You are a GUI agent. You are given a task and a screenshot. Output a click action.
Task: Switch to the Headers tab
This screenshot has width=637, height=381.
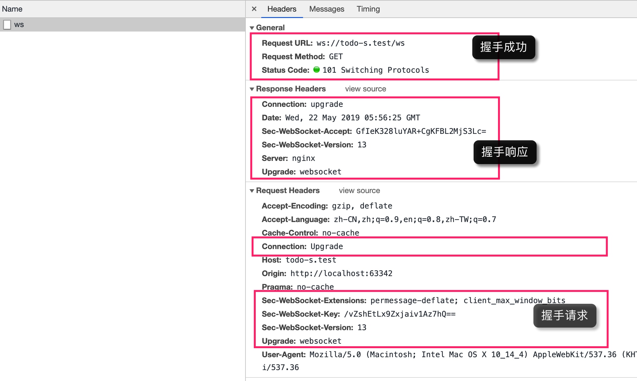click(x=282, y=9)
